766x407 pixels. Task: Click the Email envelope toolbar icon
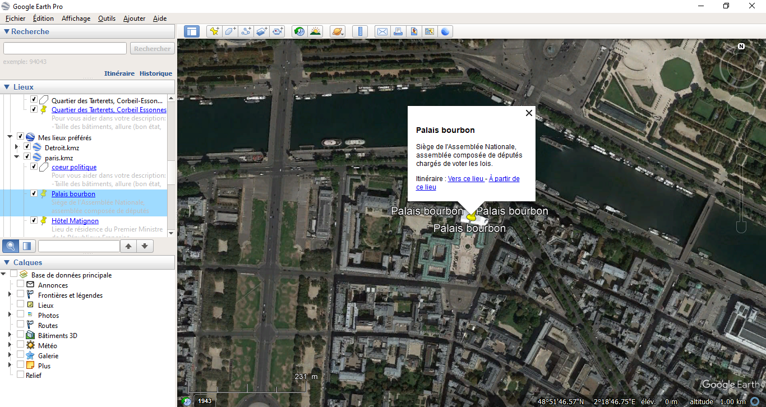[382, 31]
